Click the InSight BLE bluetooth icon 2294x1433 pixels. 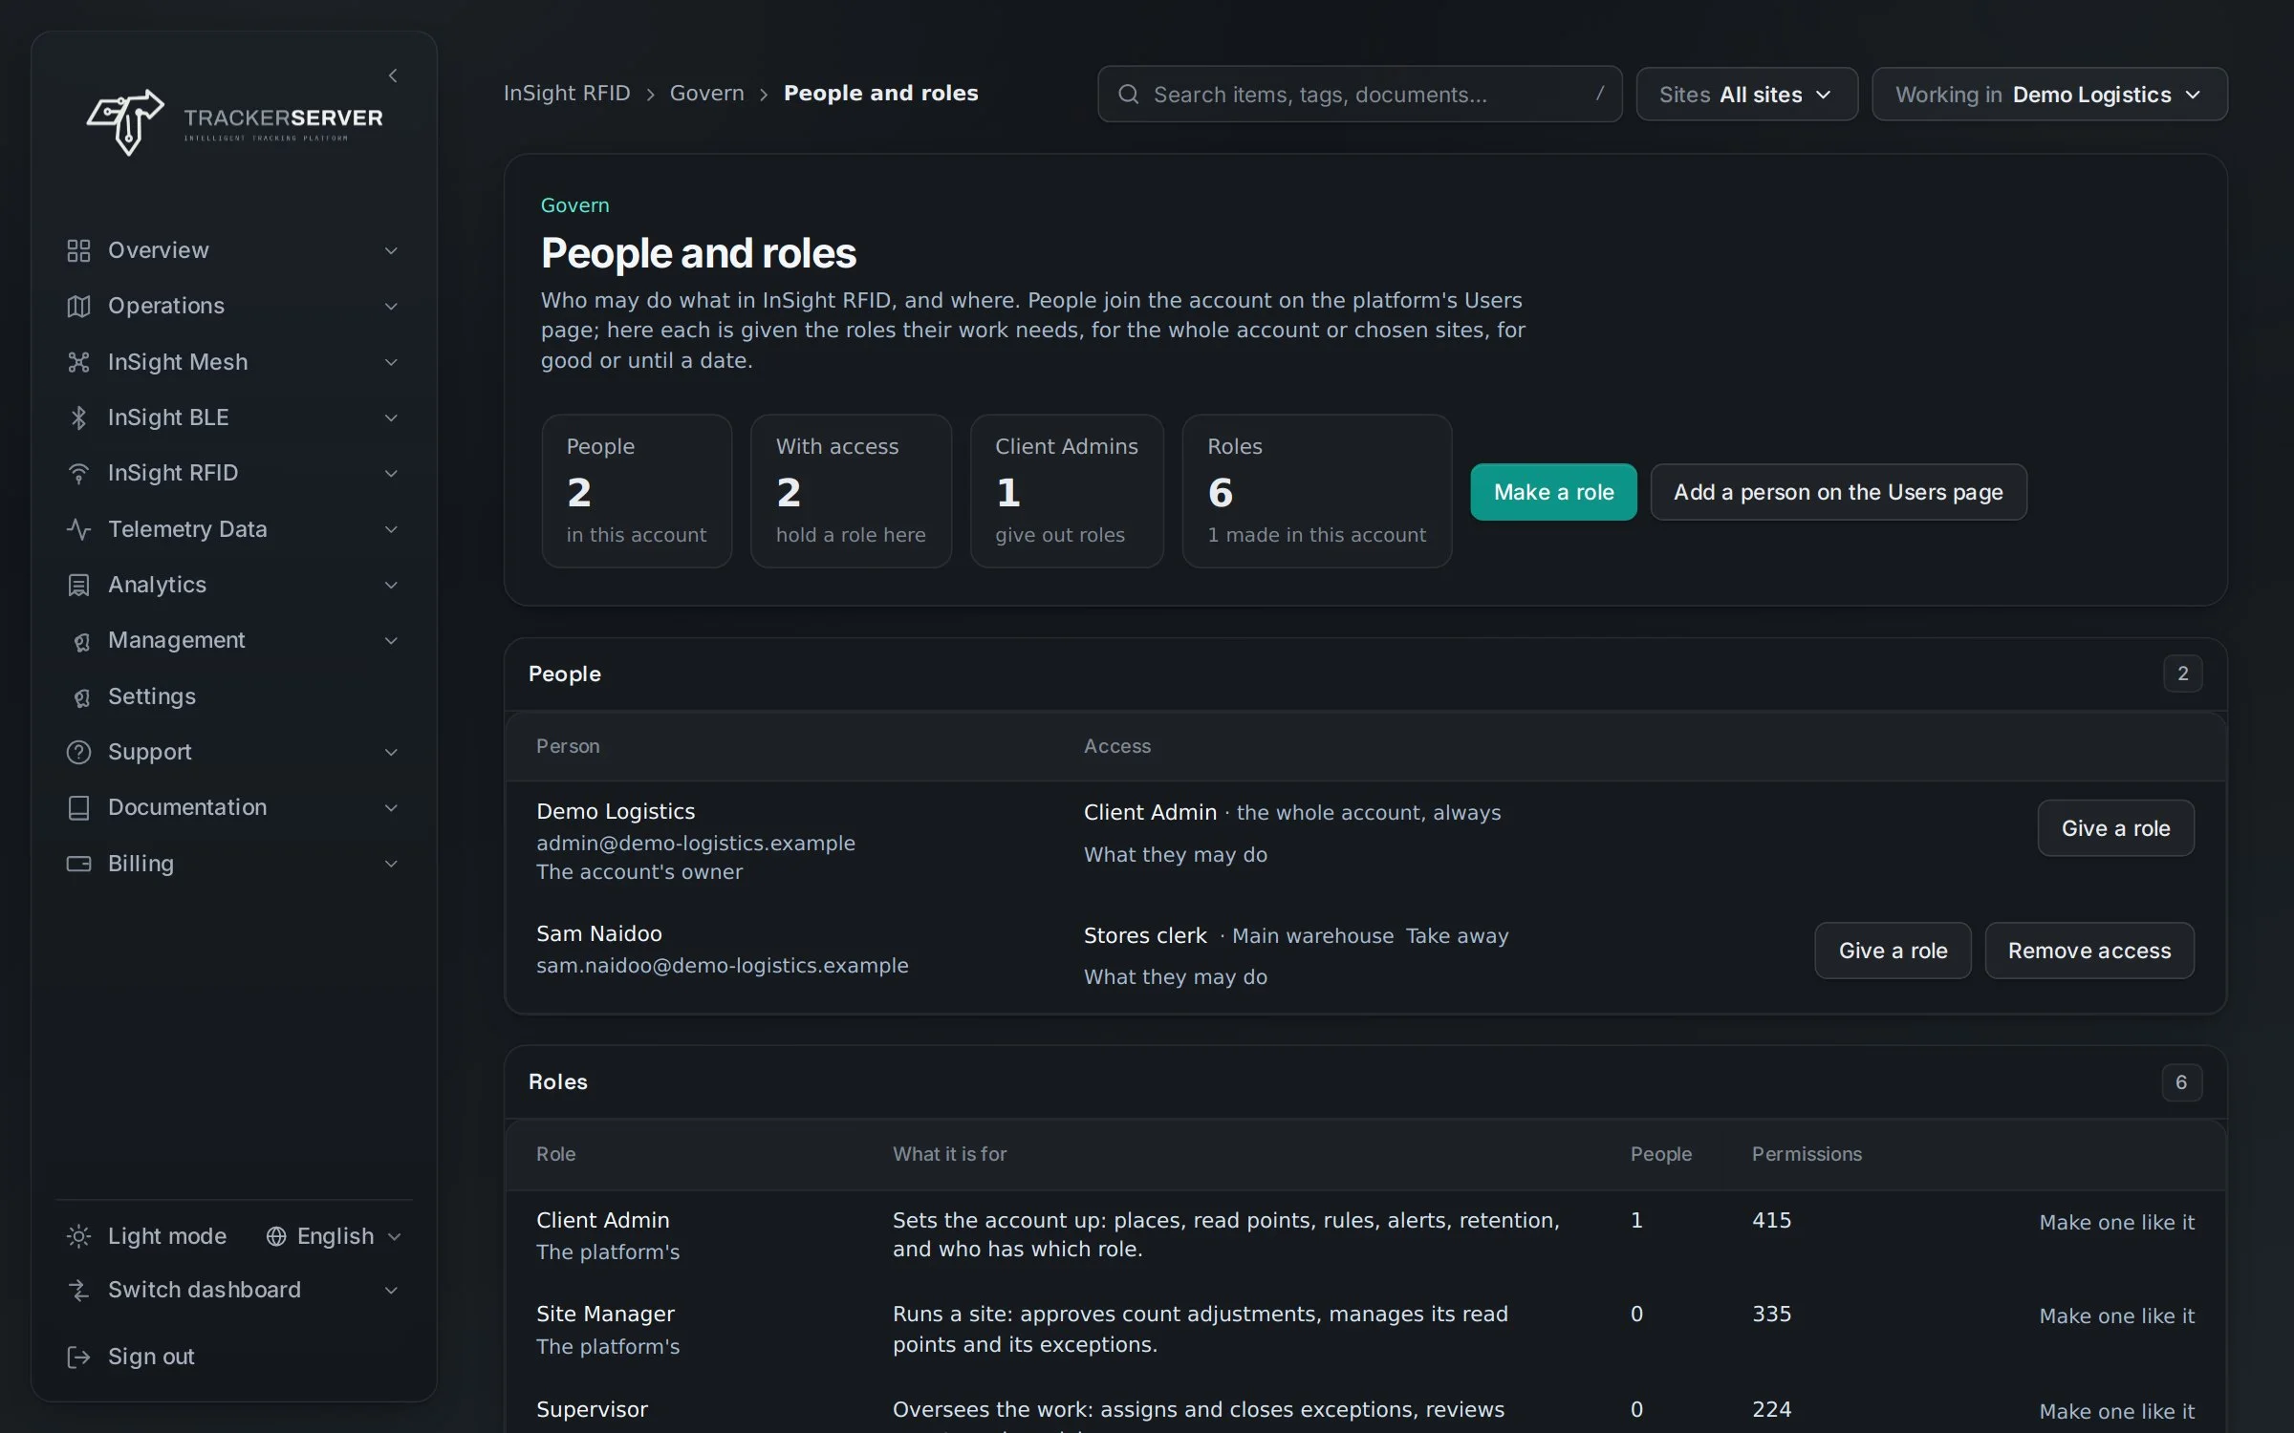pyautogui.click(x=78, y=417)
